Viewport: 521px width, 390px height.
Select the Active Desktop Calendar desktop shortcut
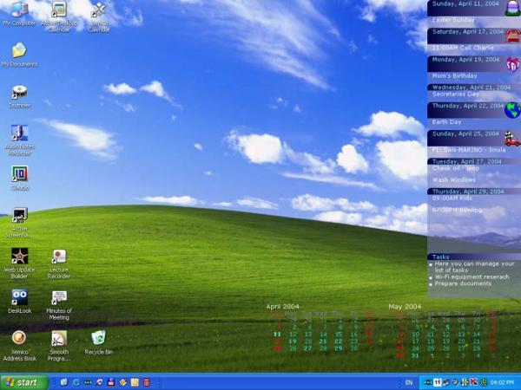pos(59,16)
